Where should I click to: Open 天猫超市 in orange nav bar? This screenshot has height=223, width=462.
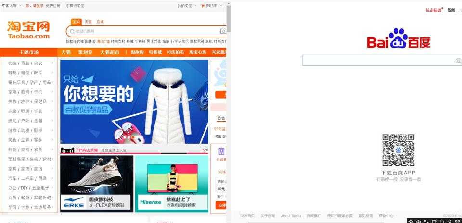[110, 52]
